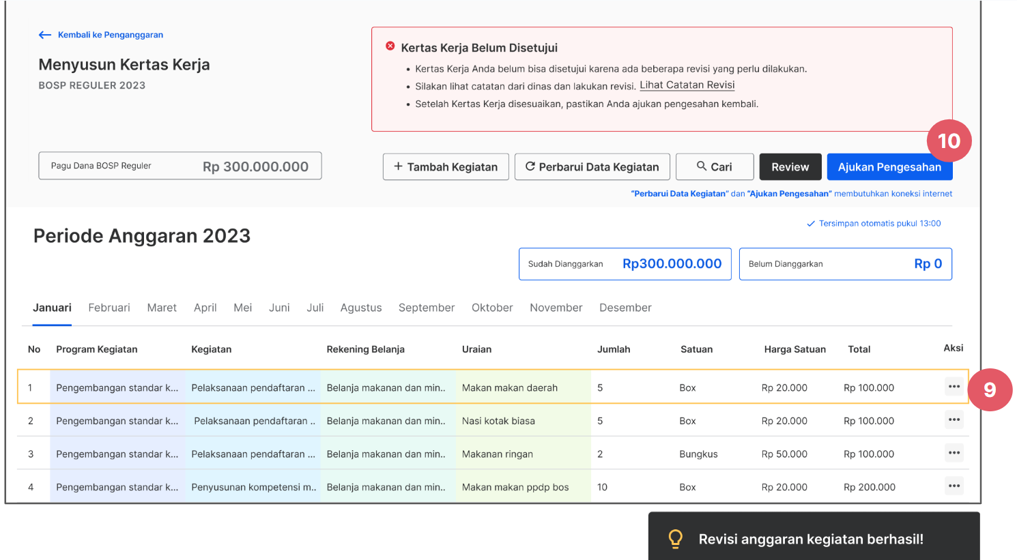Open Lihat Catatan Revisi link
This screenshot has height=560, width=1017.
687,85
